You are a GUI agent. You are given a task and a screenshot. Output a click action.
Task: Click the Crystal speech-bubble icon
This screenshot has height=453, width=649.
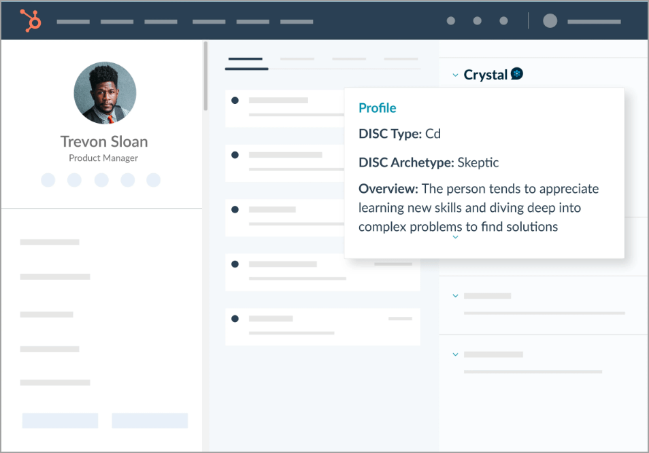click(x=517, y=74)
